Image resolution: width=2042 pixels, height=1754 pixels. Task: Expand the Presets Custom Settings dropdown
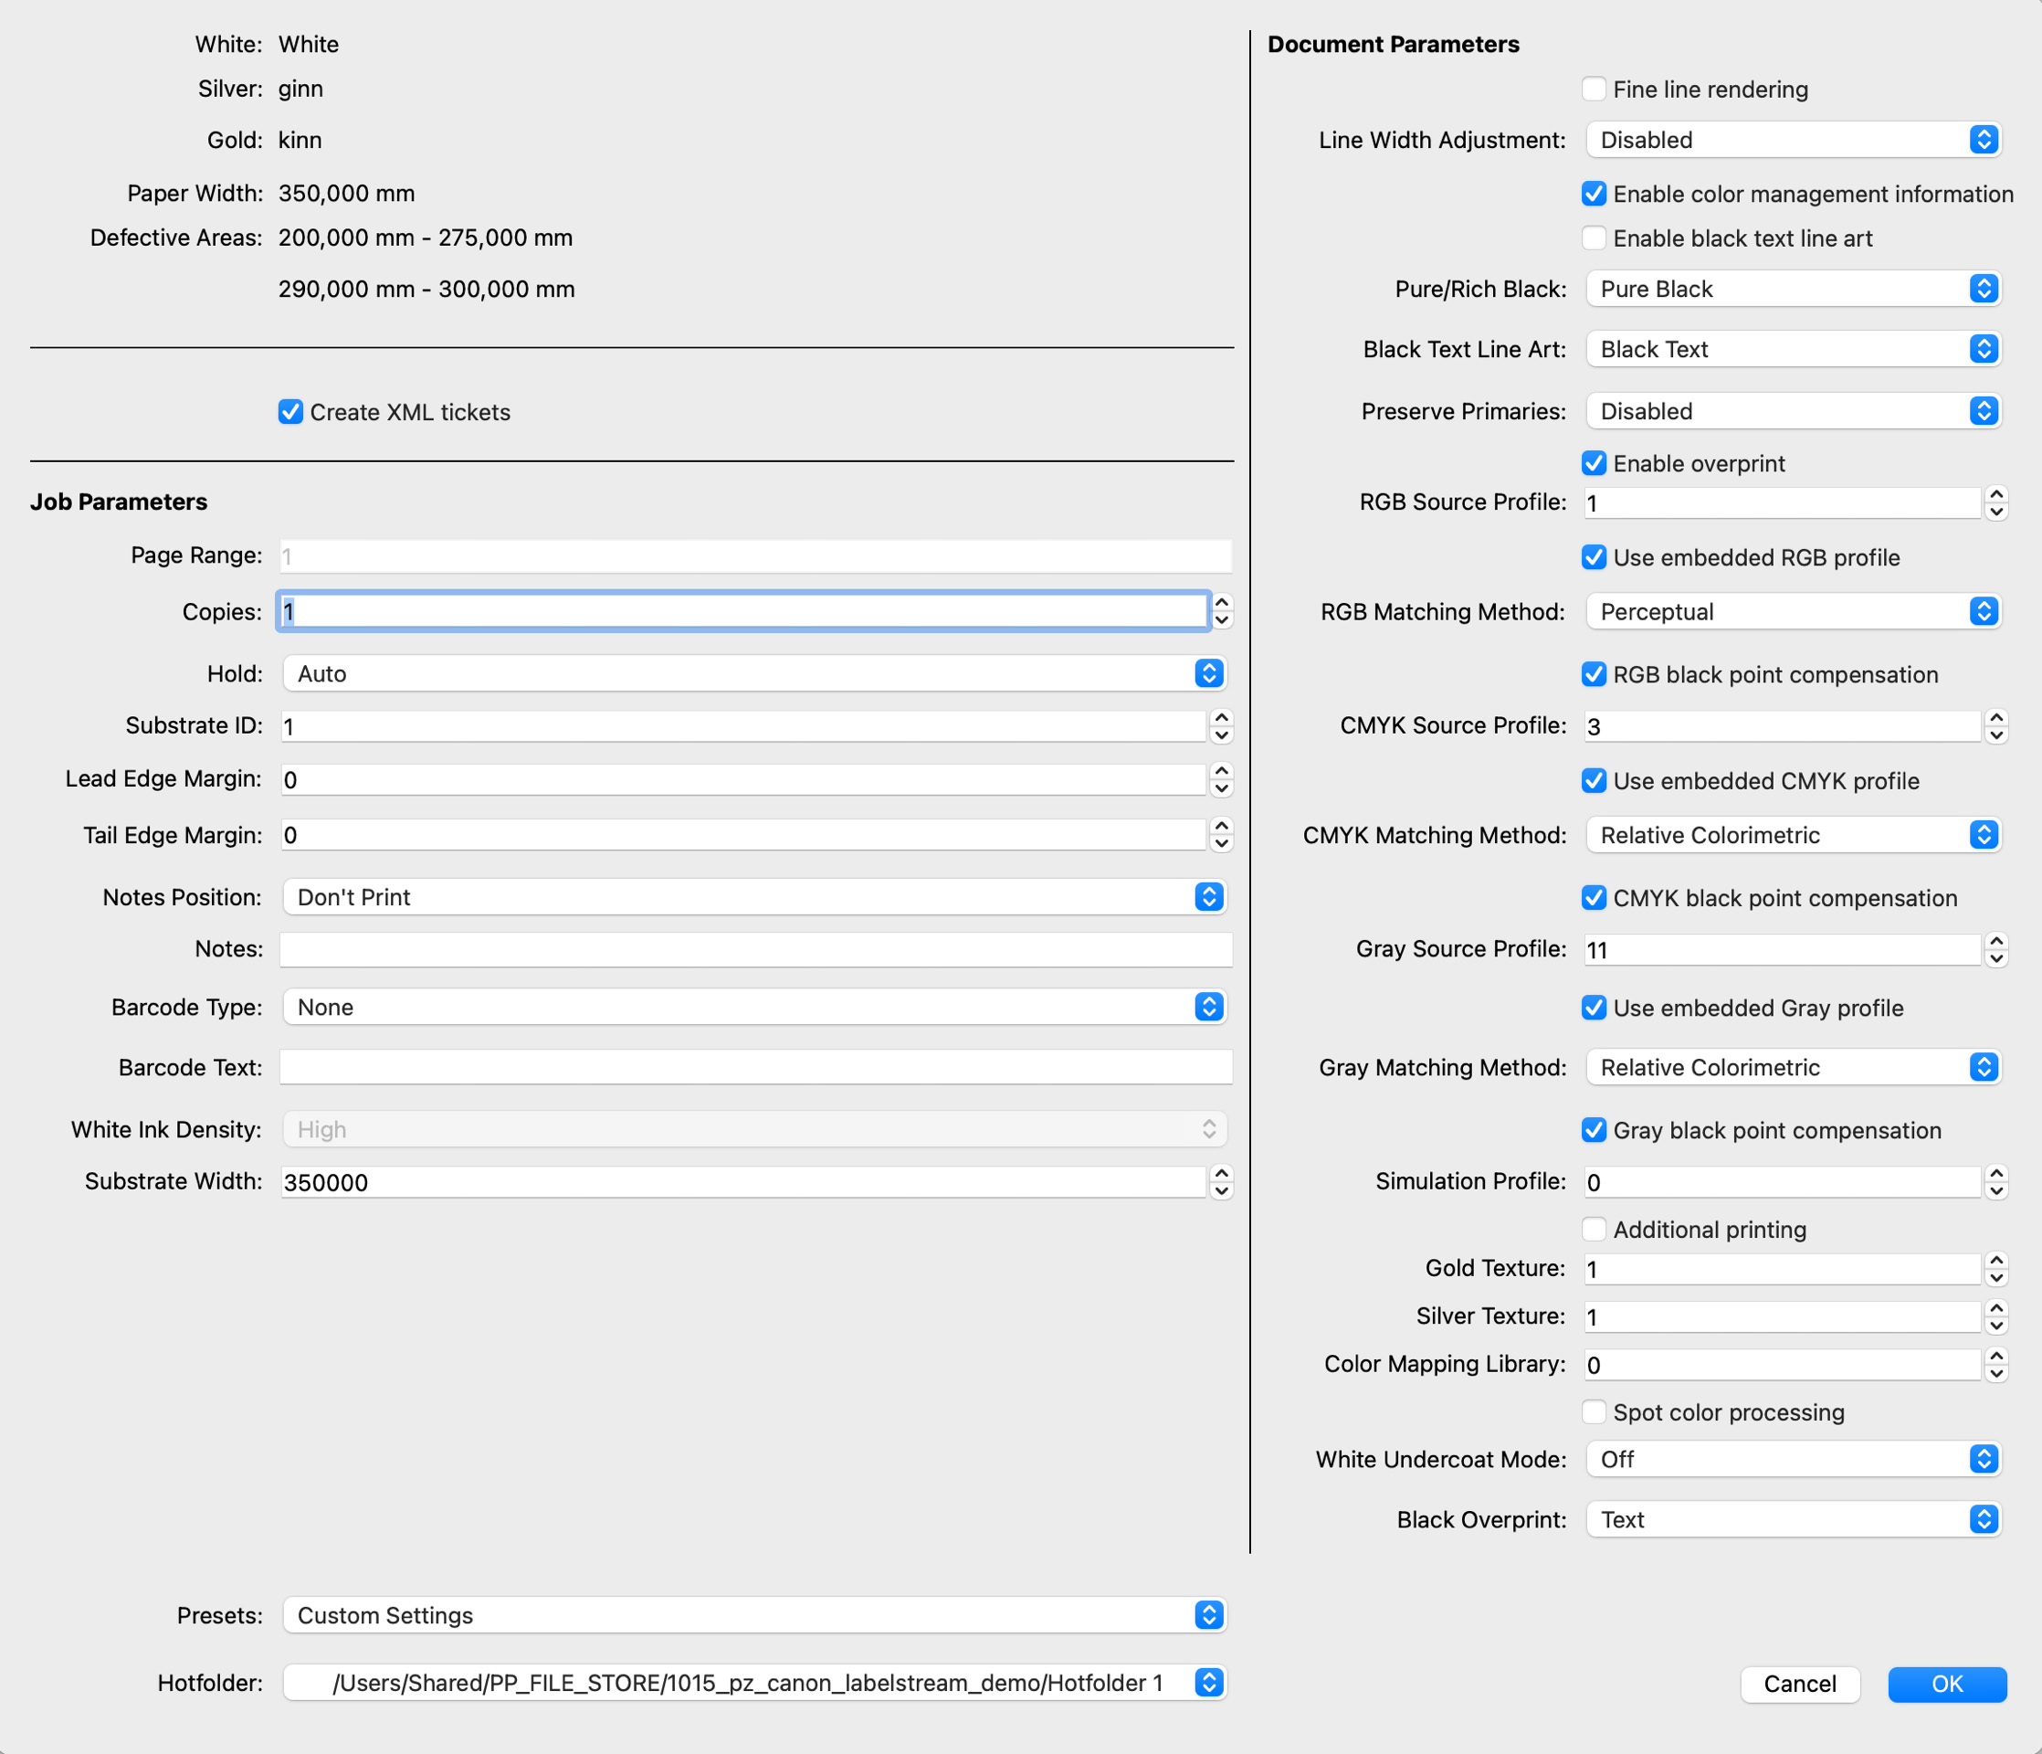click(x=754, y=1615)
